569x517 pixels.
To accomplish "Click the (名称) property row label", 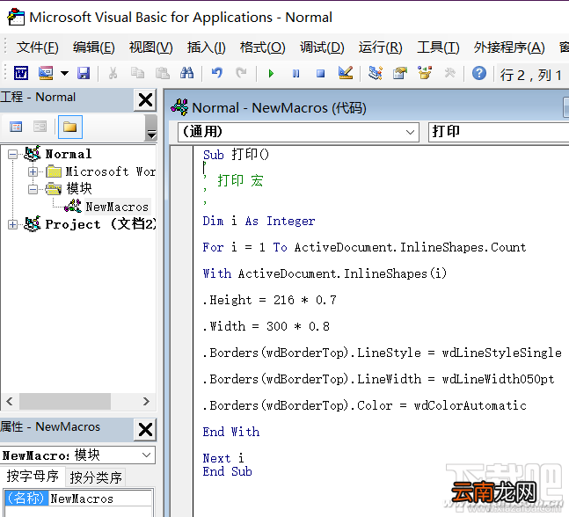I will coord(26,499).
